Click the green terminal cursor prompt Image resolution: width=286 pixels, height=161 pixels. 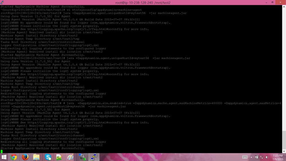[x=1, y=152]
